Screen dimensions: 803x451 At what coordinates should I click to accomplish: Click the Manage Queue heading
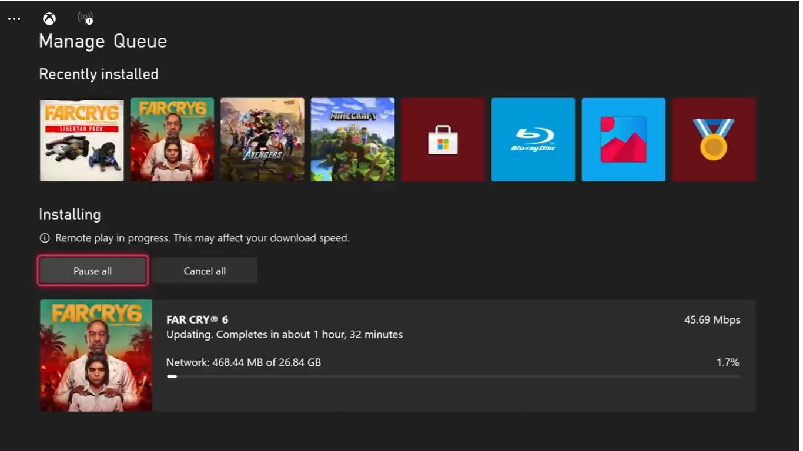pyautogui.click(x=103, y=41)
